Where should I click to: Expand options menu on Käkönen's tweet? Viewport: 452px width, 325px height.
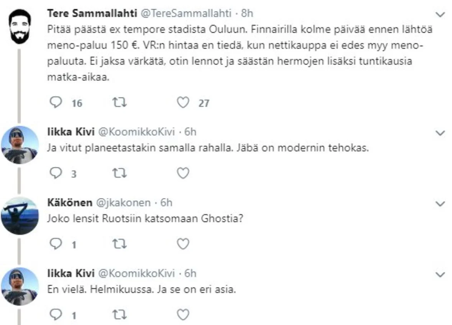tap(440, 203)
